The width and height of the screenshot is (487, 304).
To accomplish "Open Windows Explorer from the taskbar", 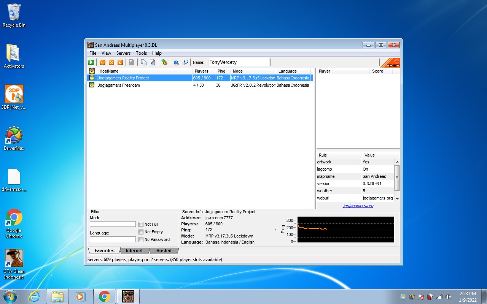I will click(57, 296).
